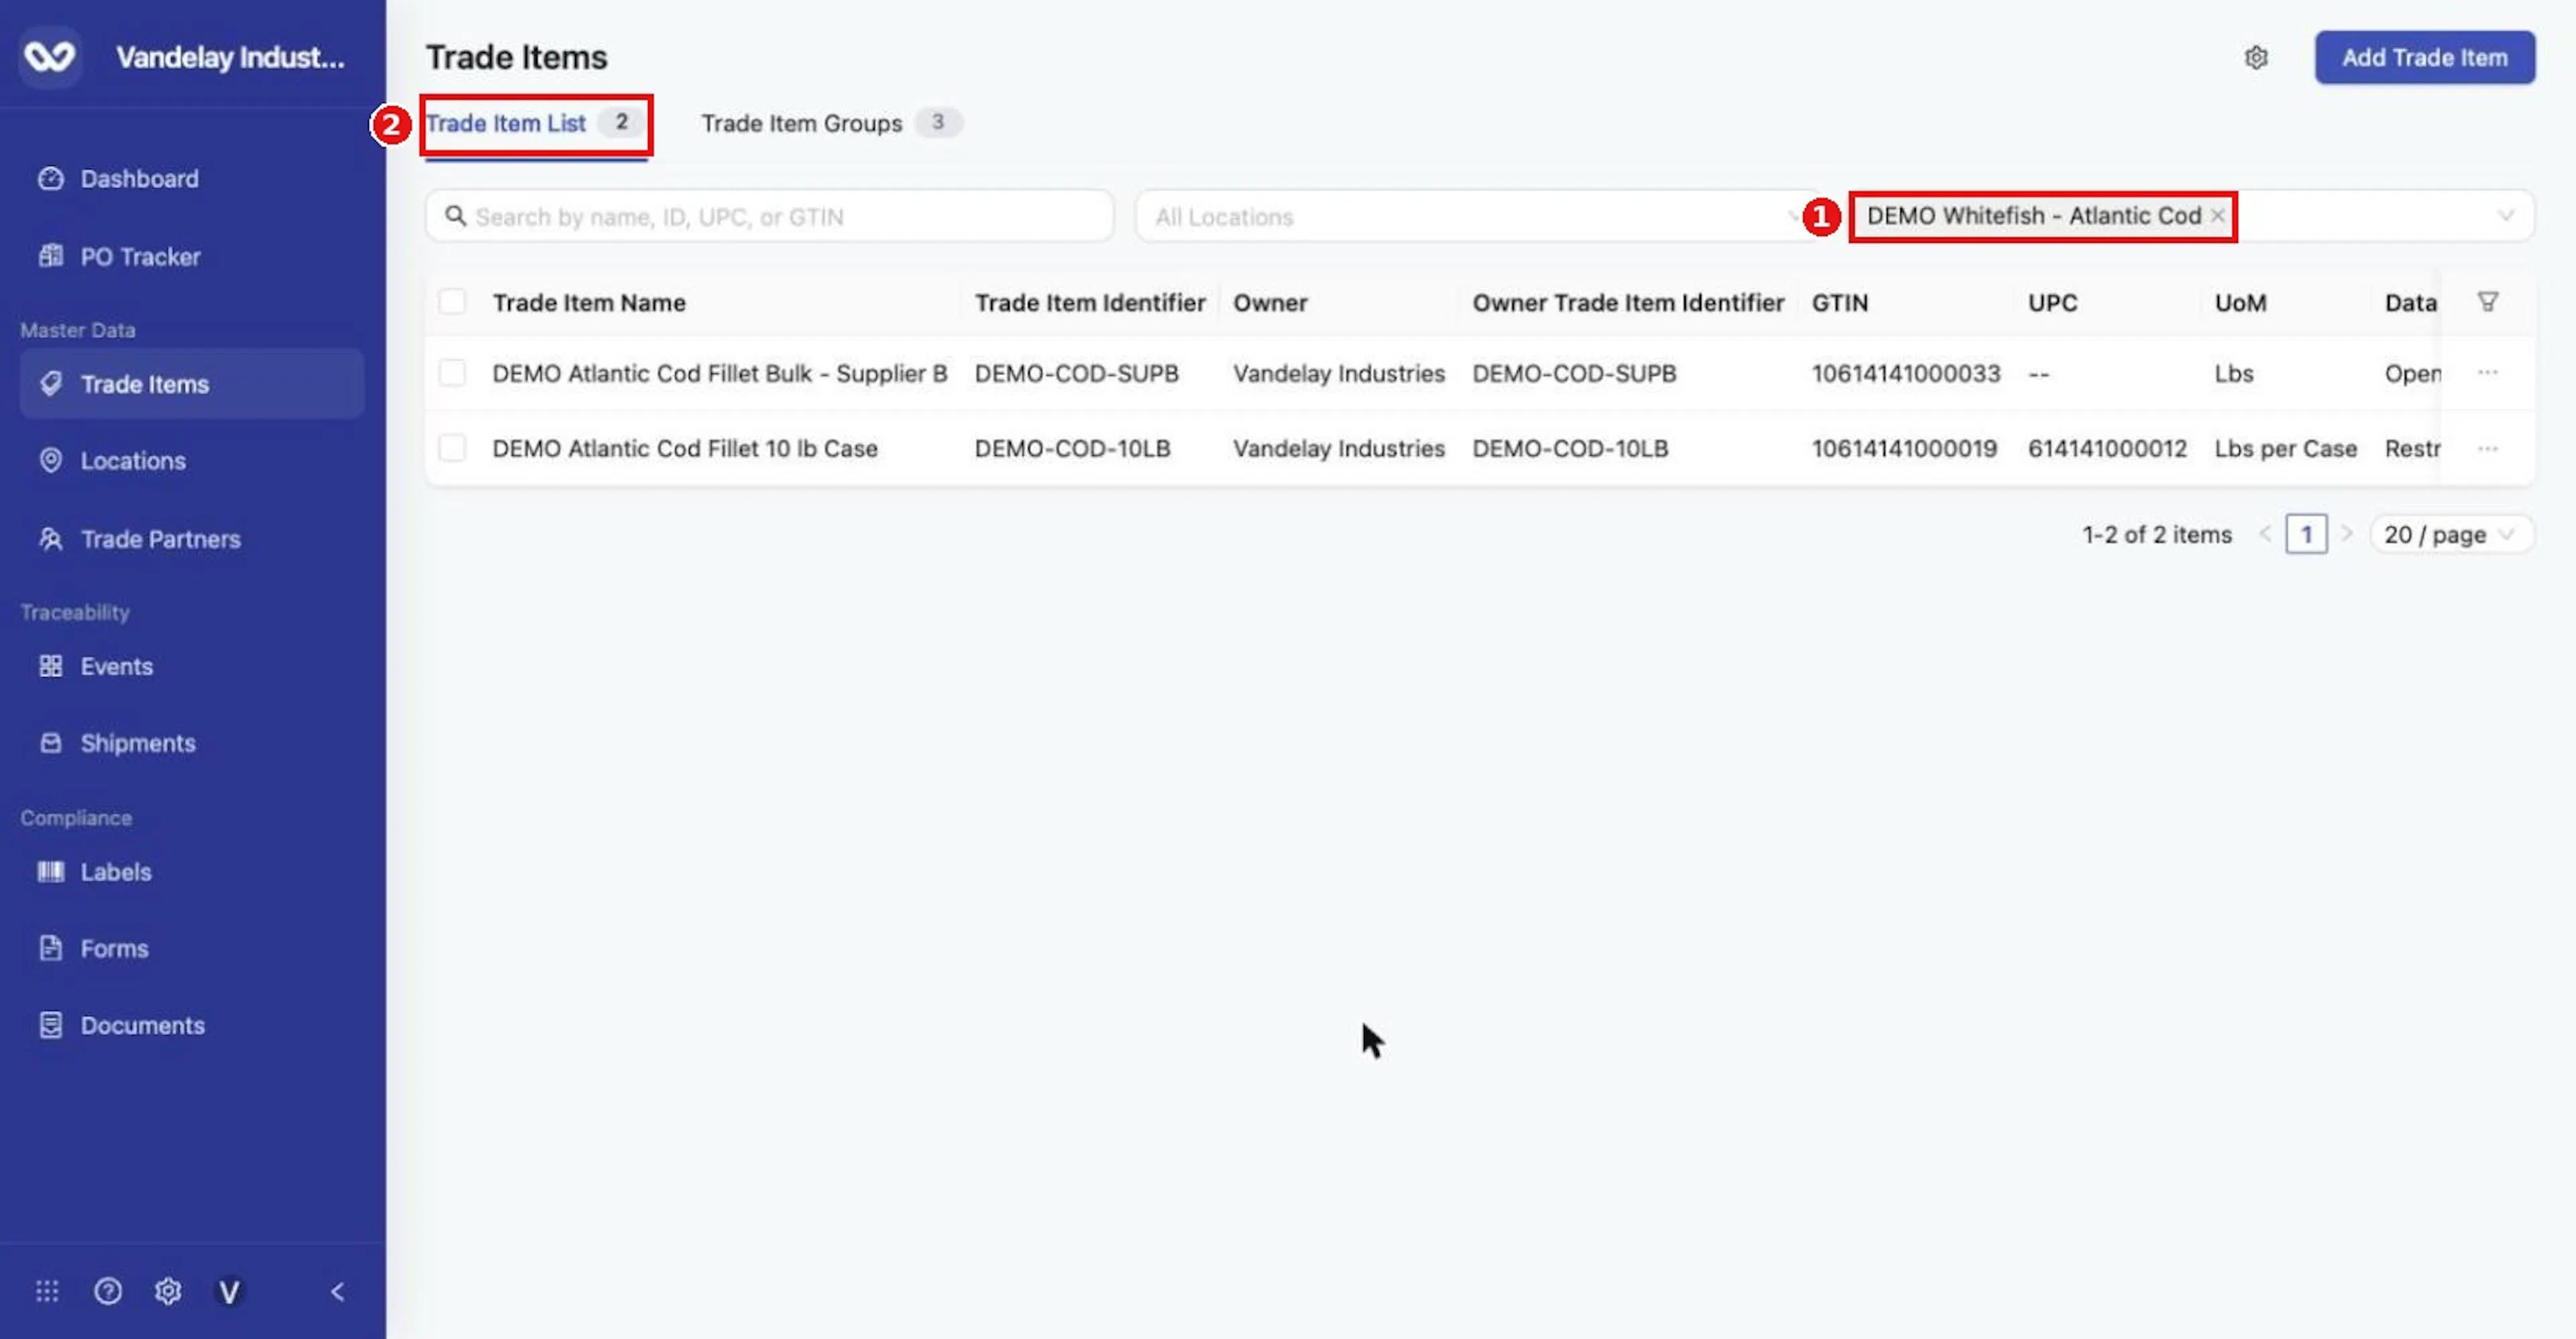
Task: Switch to the Trade Item Groups tab
Action: pos(831,123)
